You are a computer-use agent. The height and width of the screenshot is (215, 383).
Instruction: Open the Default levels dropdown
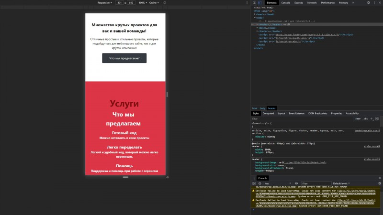[341, 183]
